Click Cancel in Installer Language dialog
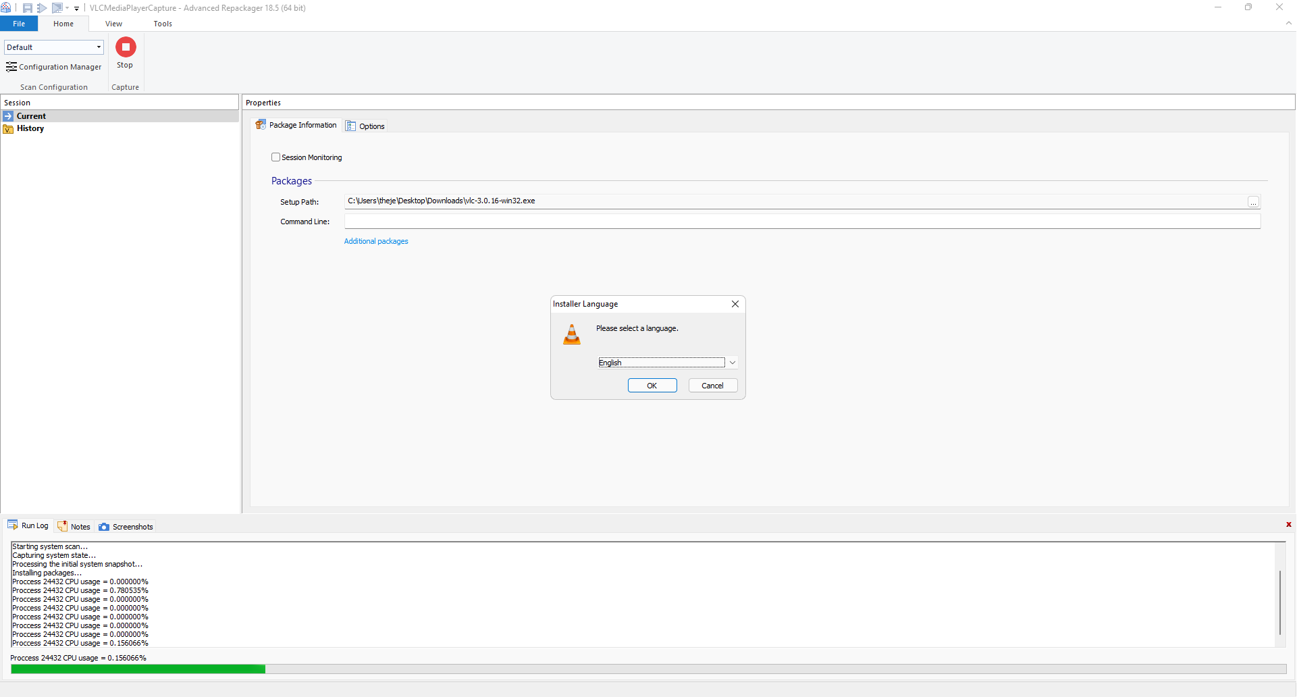The width and height of the screenshot is (1297, 697). pyautogui.click(x=713, y=386)
